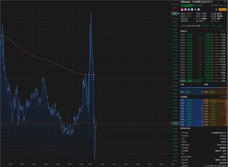Screen dimensions: 228x167
Task: Click the 09:30 label on the time axis
Action: [90, 164]
